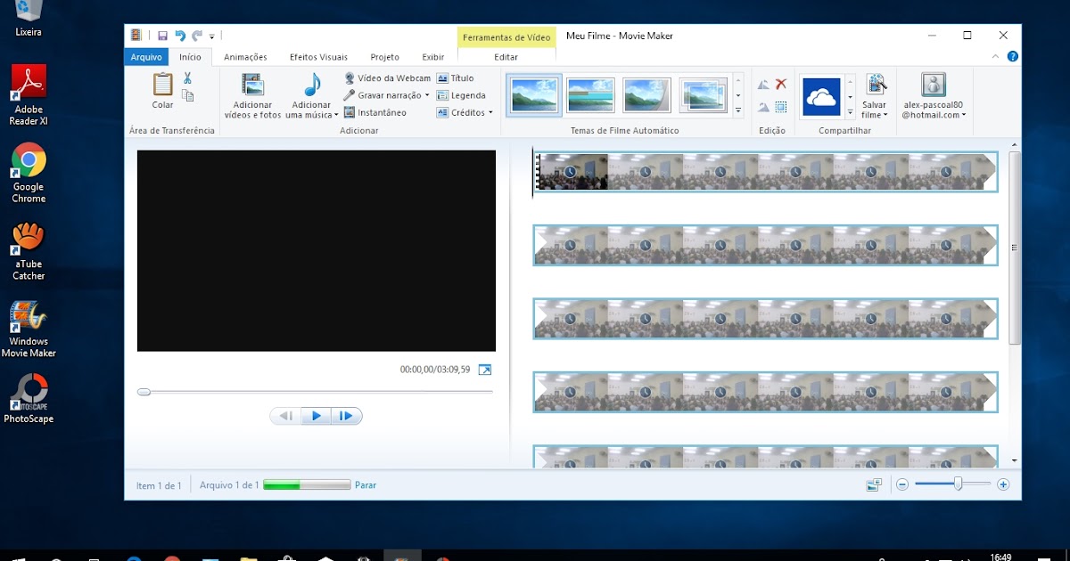Select the third movie theme thumbnail
Image resolution: width=1070 pixels, height=561 pixels.
click(646, 95)
